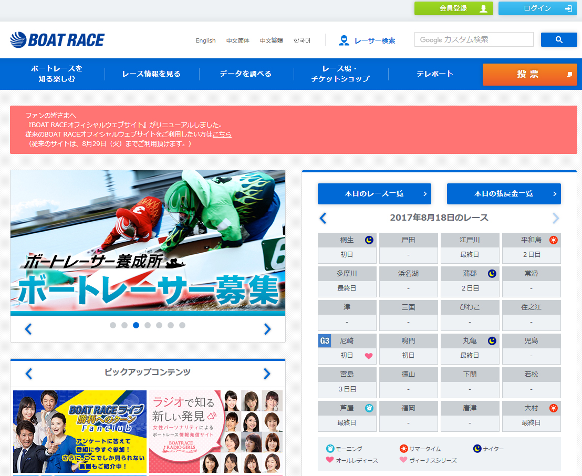Open 桐生 race venue cell
582x476 pixels.
[347, 247]
